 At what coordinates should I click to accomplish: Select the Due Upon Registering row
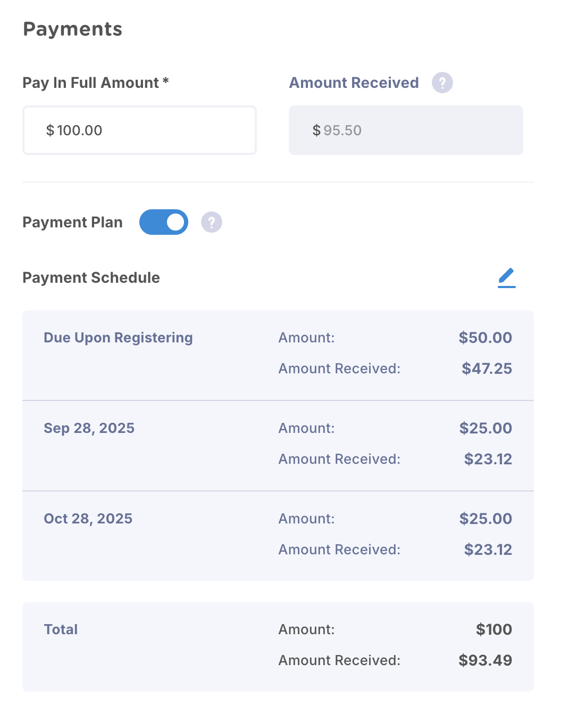278,355
